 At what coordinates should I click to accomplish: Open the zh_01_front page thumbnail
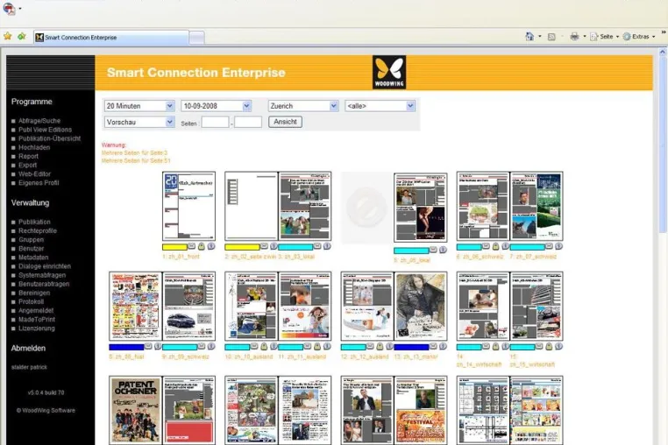pos(188,207)
